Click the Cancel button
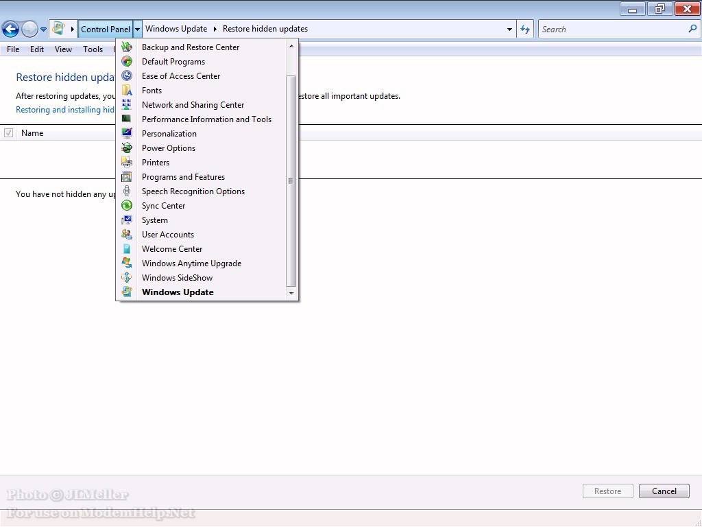Screen dimensions: 702x527 664,491
